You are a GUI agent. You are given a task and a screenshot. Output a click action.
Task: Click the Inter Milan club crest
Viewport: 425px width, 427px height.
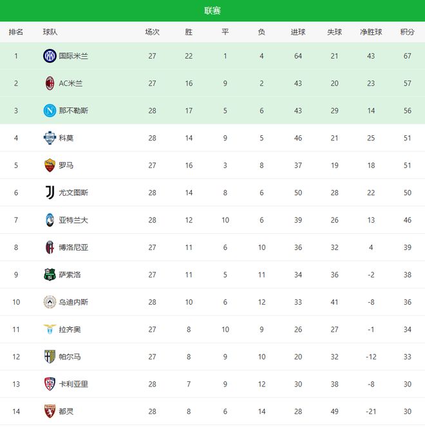pyautogui.click(x=50, y=56)
